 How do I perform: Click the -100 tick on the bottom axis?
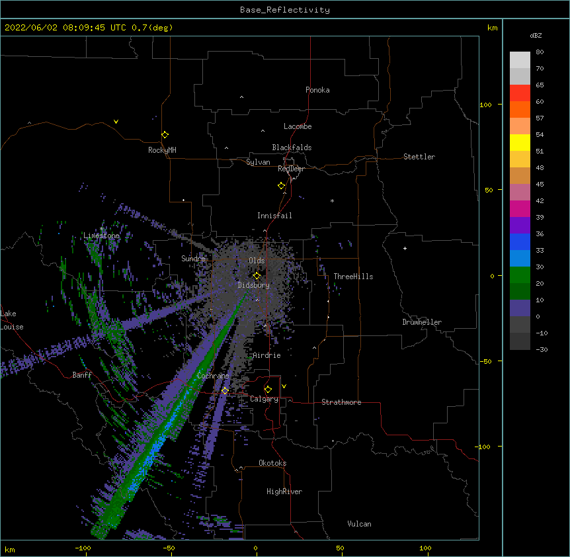pyautogui.click(x=83, y=548)
